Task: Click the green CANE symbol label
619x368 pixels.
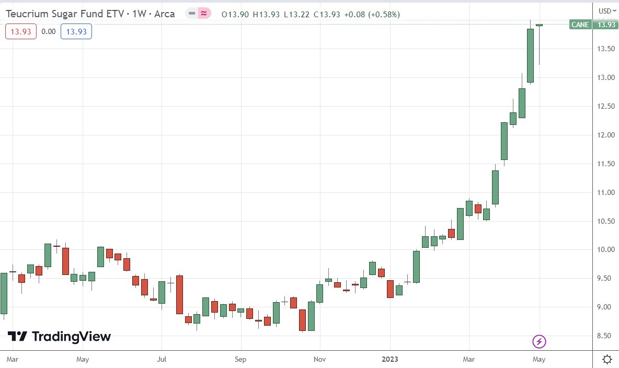Action: click(580, 25)
